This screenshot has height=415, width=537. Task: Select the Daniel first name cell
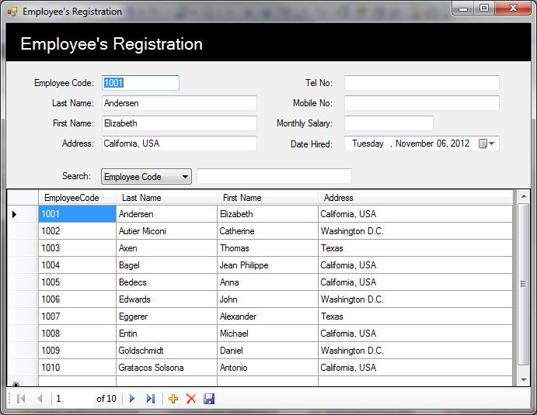[267, 351]
